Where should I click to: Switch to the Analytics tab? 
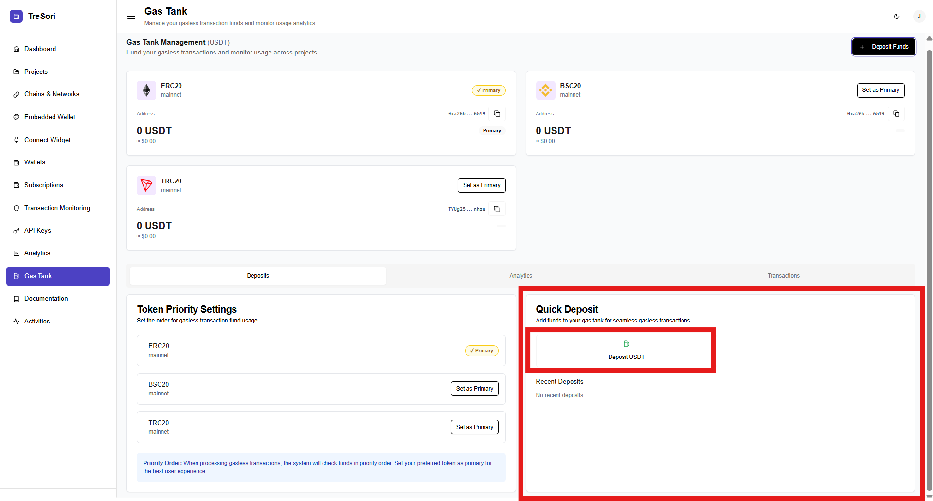click(520, 276)
